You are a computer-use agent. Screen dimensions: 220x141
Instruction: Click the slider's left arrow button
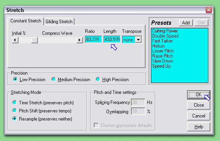15,40
